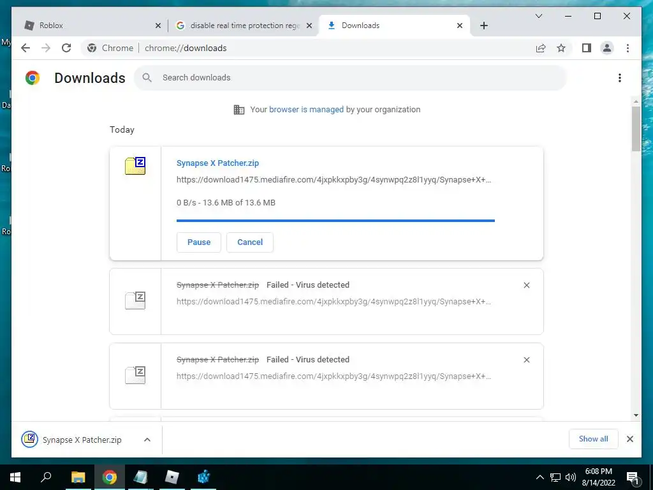Open Windows taskbar search
Image resolution: width=653 pixels, height=490 pixels.
(x=46, y=477)
